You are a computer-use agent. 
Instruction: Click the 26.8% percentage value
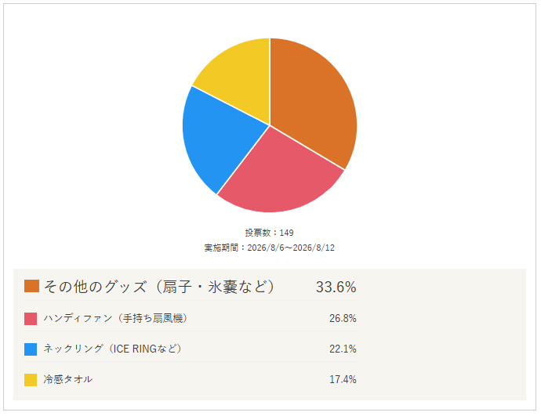tap(343, 318)
